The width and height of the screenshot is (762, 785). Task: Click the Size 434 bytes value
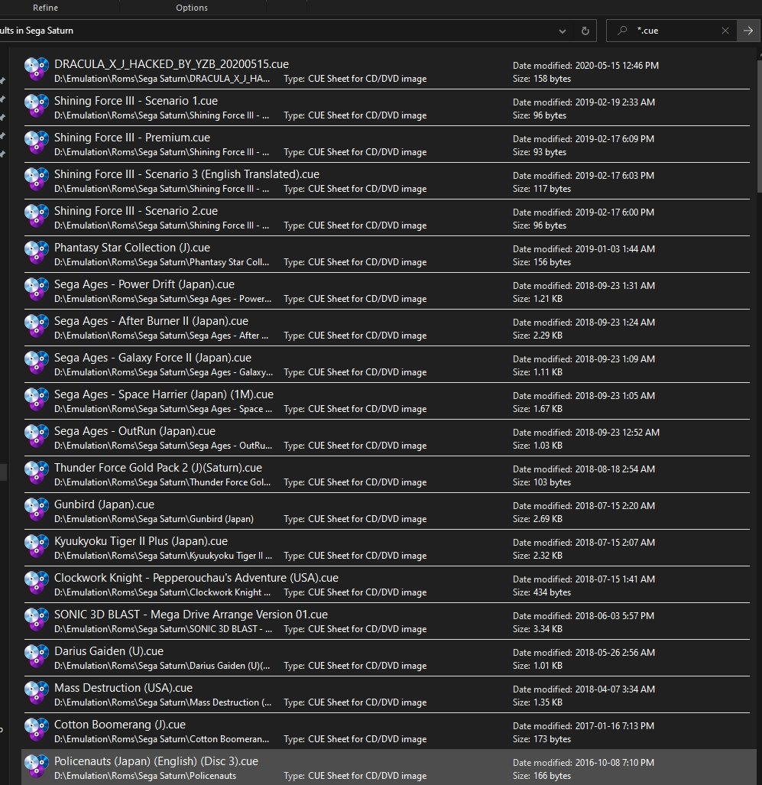click(x=552, y=592)
